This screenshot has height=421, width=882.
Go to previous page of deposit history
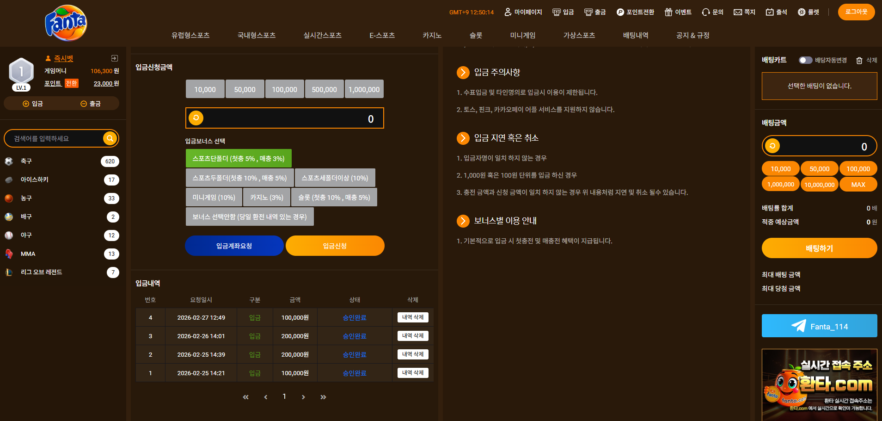[265, 397]
